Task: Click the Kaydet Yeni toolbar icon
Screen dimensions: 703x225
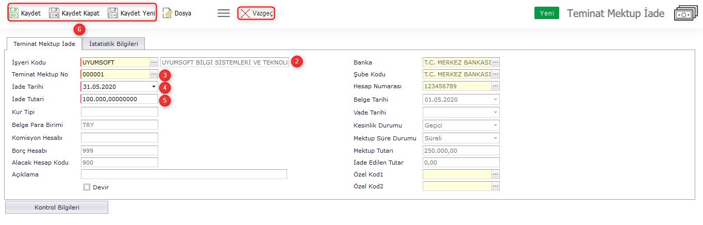Action: click(113, 13)
